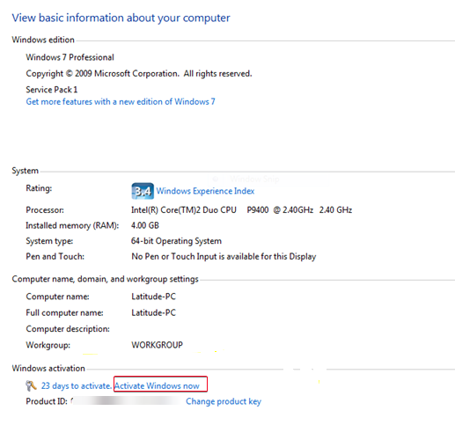The height and width of the screenshot is (440, 455).
Task: Click the Product ID label
Action: click(47, 401)
